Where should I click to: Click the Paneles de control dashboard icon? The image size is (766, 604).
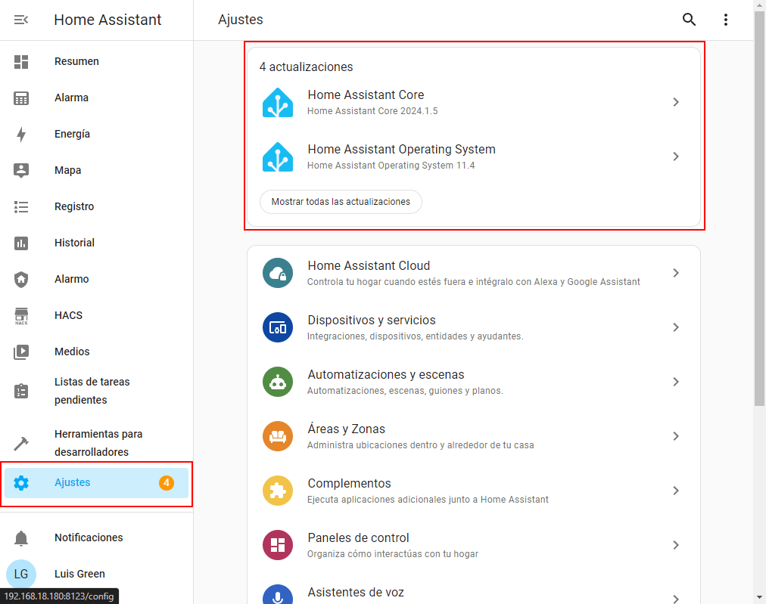coord(278,545)
